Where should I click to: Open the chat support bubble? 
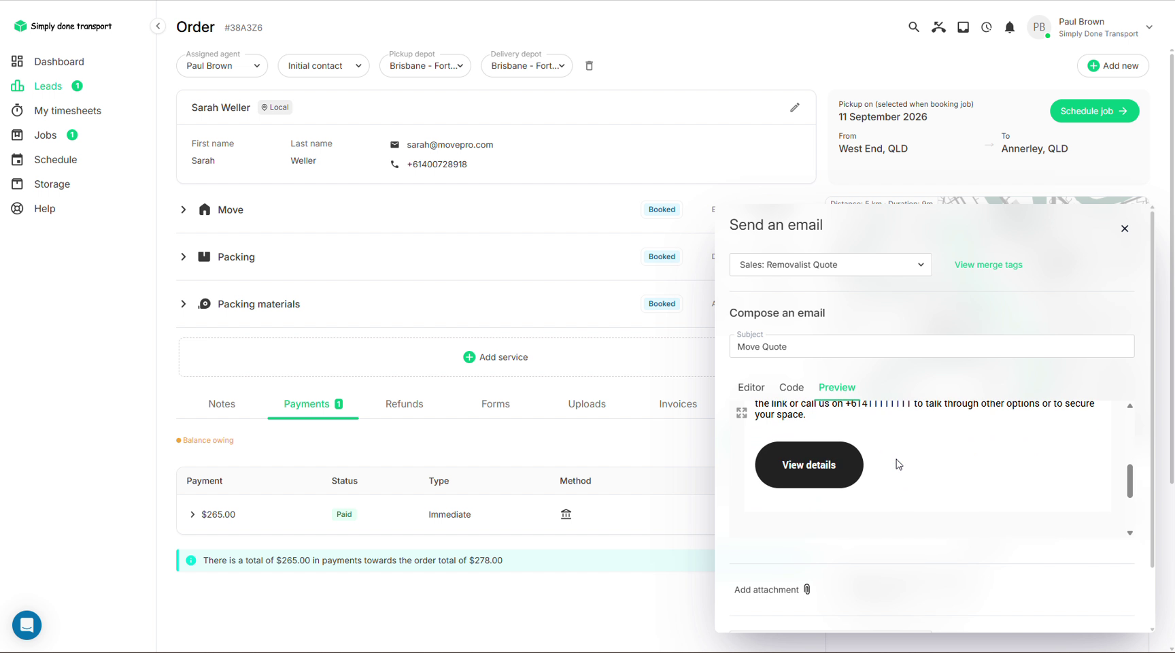coord(27,624)
